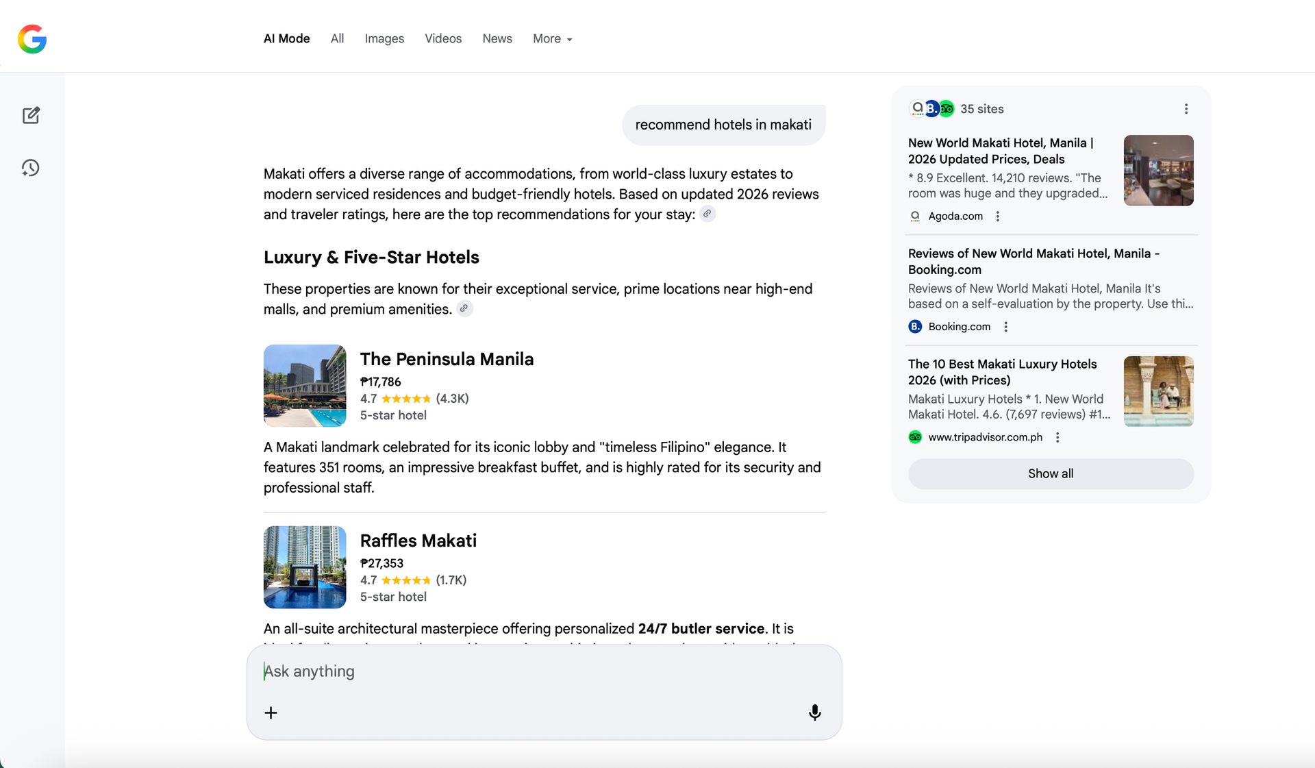The width and height of the screenshot is (1315, 768).
Task: Switch to the Videos tab
Action: [x=443, y=39]
